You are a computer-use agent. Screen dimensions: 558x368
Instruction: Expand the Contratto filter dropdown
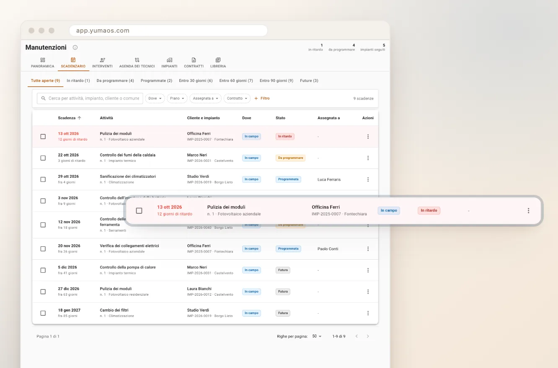pos(237,98)
